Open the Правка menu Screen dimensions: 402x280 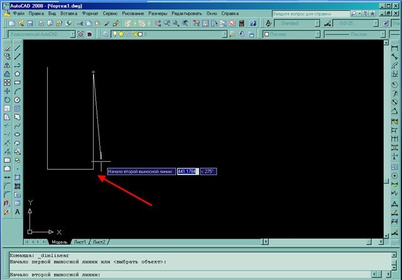coord(36,13)
